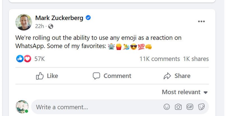View the 1K shares list
This screenshot has height=116, width=226.
tap(196, 59)
